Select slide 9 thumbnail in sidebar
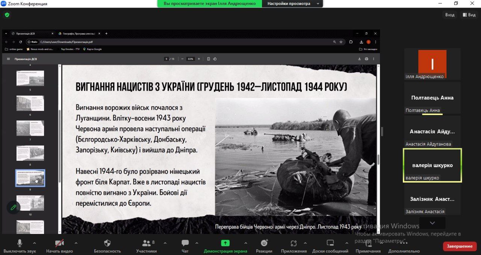 (30, 178)
